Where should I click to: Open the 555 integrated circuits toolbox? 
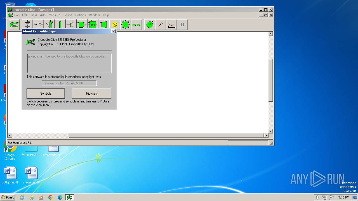pos(93,25)
